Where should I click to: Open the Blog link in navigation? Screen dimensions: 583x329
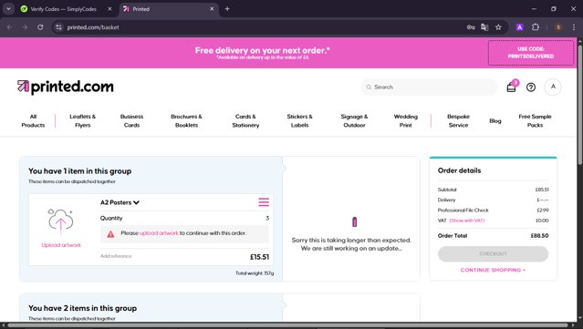tap(495, 121)
